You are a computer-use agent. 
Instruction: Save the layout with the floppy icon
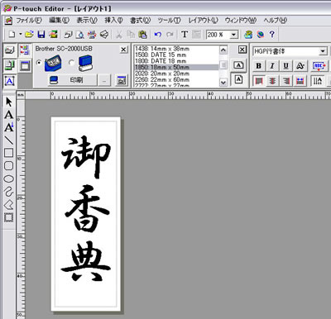click(x=41, y=35)
